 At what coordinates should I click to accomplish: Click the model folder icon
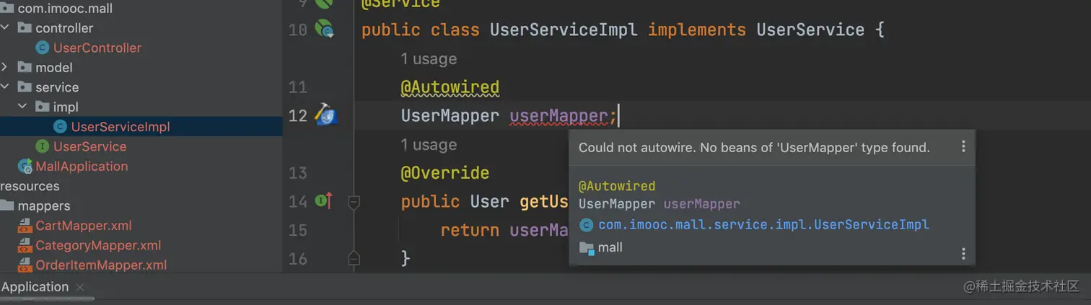coord(25,67)
